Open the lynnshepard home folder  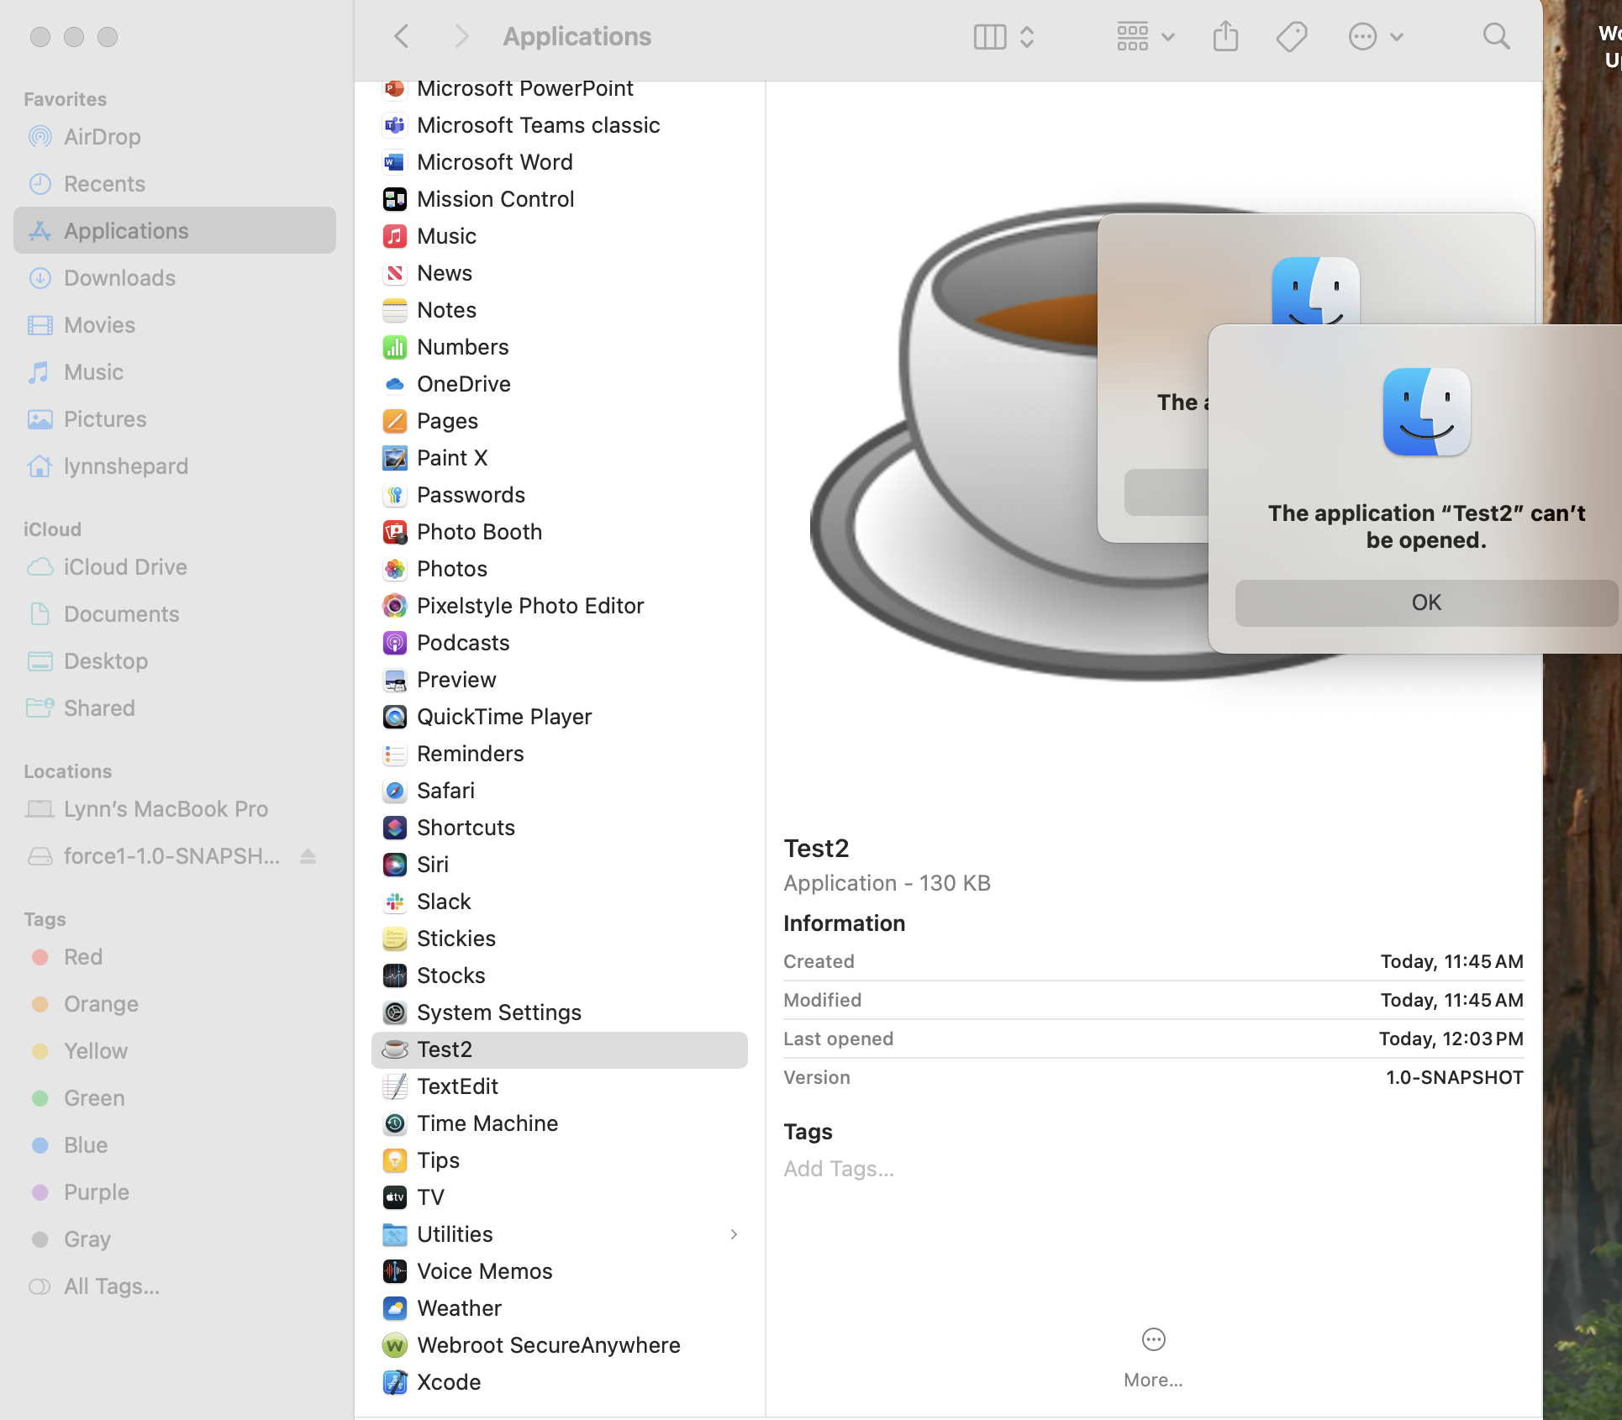click(x=175, y=465)
